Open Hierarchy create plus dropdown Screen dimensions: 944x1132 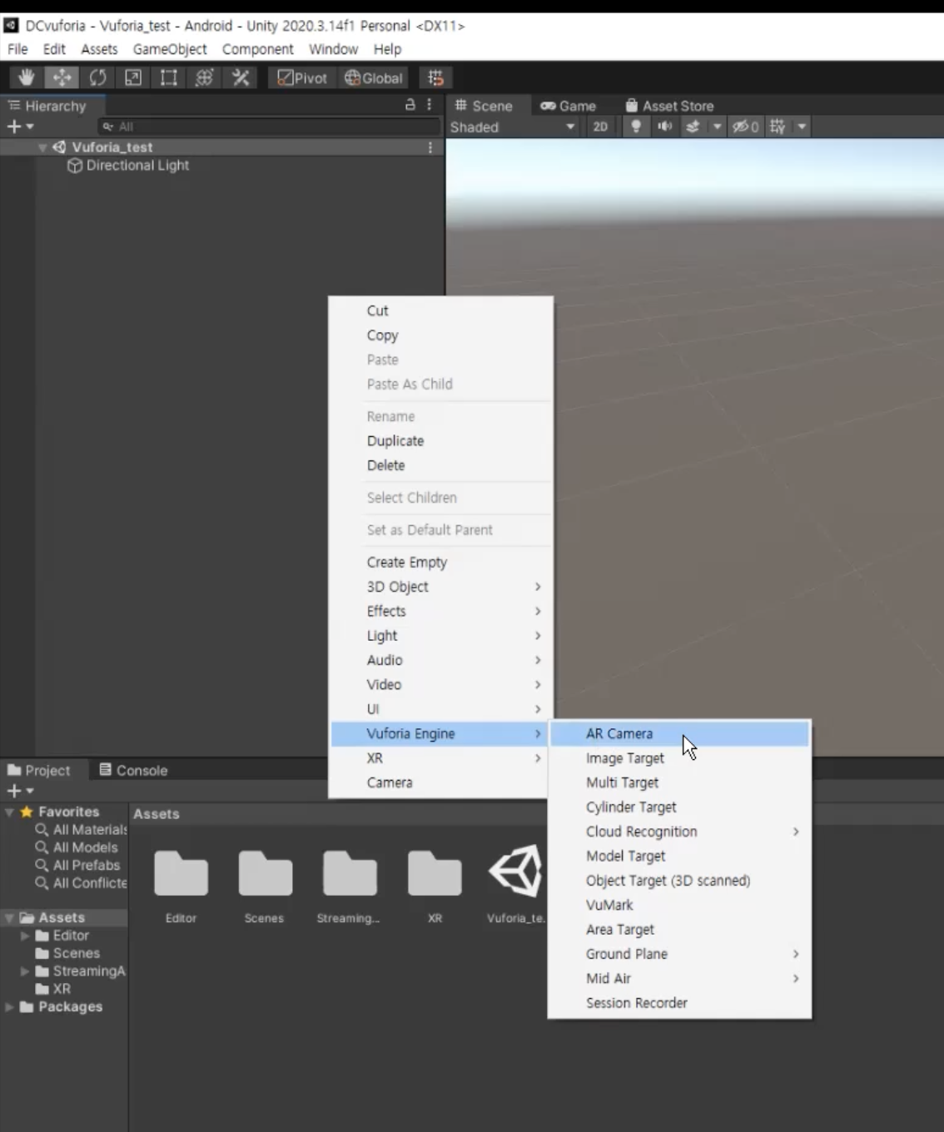click(x=20, y=127)
